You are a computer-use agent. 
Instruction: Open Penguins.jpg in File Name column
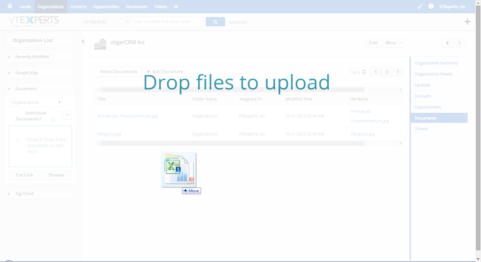point(362,134)
